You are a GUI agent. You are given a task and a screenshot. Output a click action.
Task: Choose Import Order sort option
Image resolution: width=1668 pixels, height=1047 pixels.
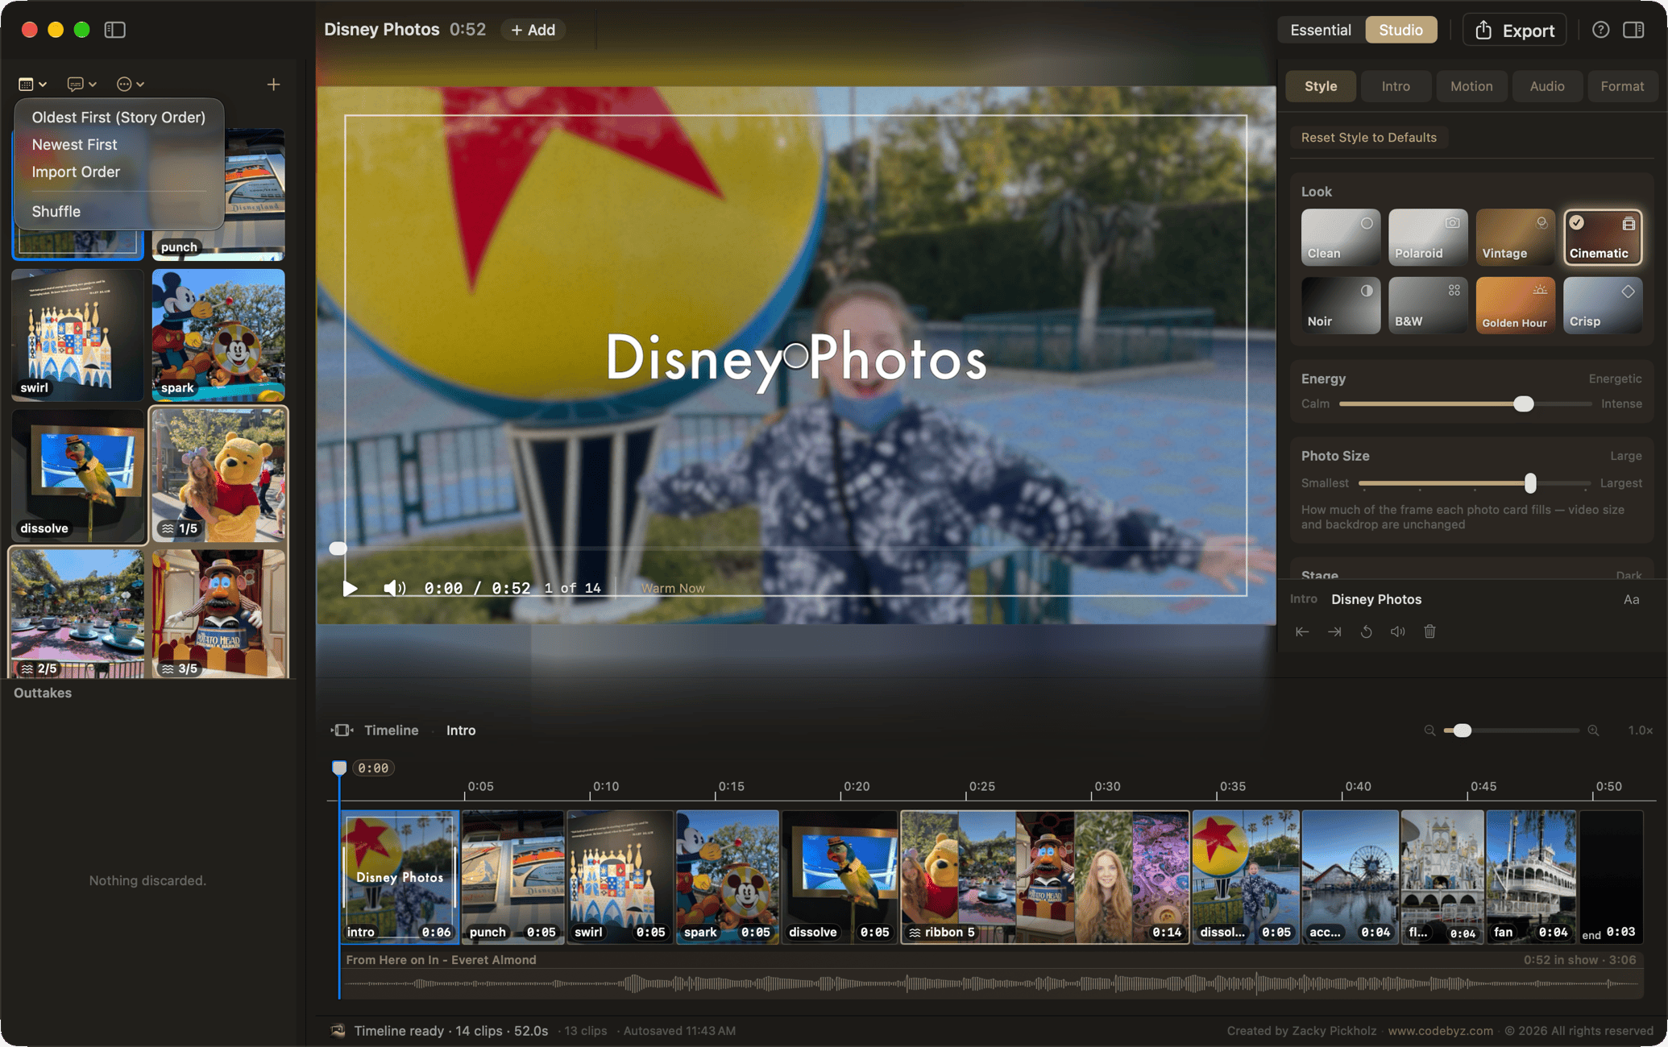[76, 172]
